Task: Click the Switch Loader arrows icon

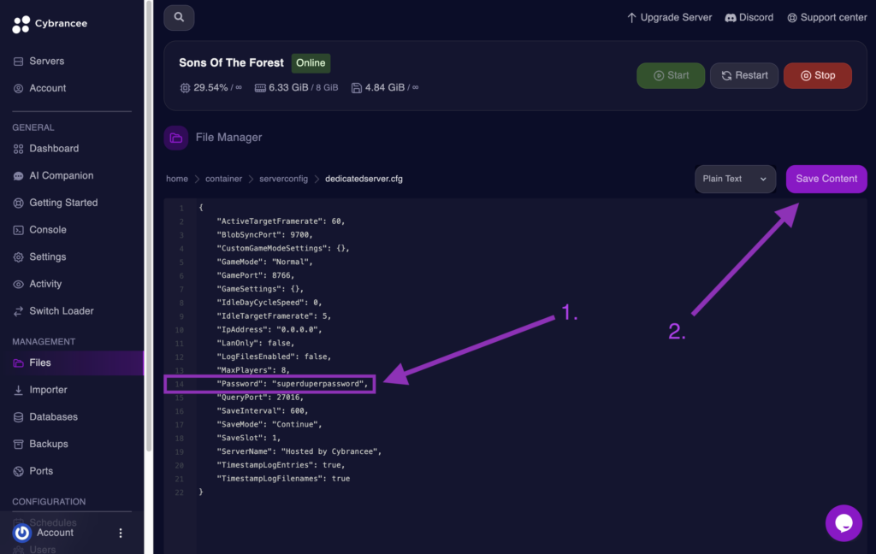Action: (19, 311)
